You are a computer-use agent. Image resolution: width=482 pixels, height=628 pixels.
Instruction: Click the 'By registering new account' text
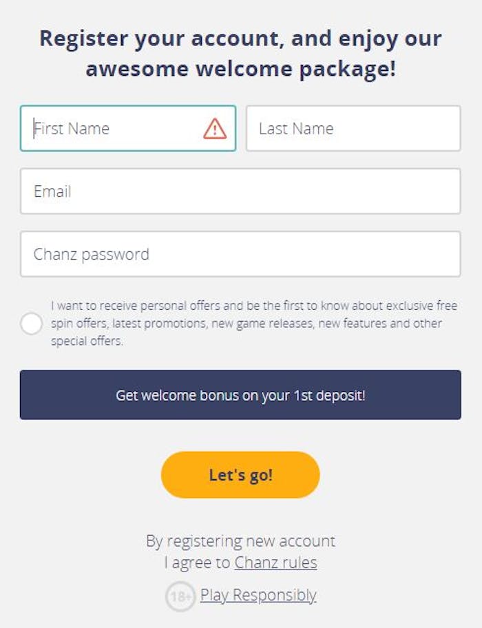[240, 541]
